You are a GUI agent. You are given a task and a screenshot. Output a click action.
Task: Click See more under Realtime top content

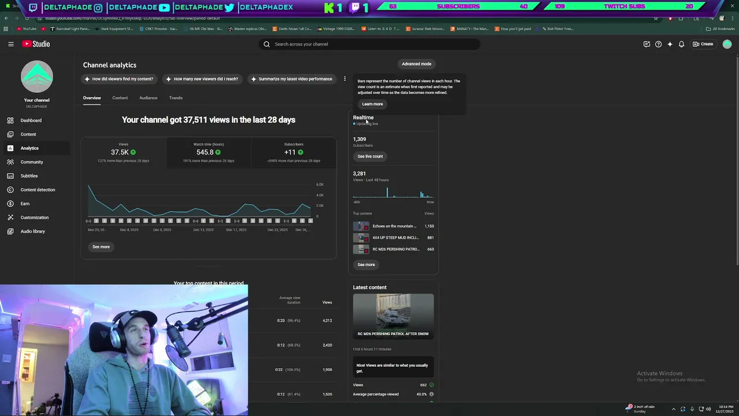pos(366,265)
